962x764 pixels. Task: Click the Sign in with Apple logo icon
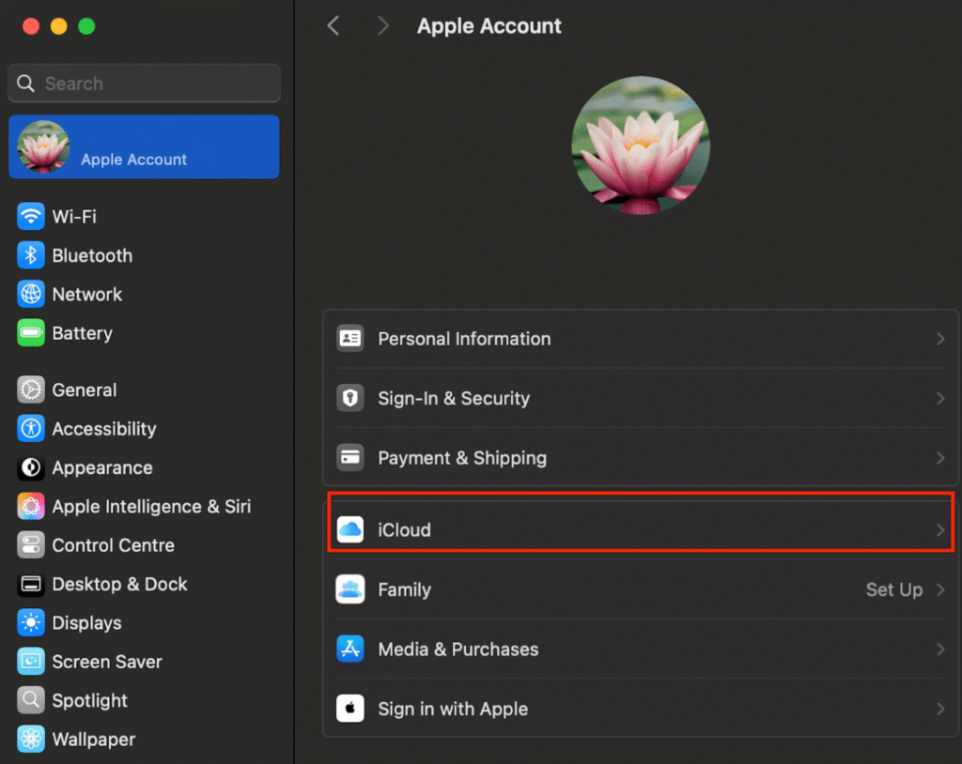tap(350, 709)
